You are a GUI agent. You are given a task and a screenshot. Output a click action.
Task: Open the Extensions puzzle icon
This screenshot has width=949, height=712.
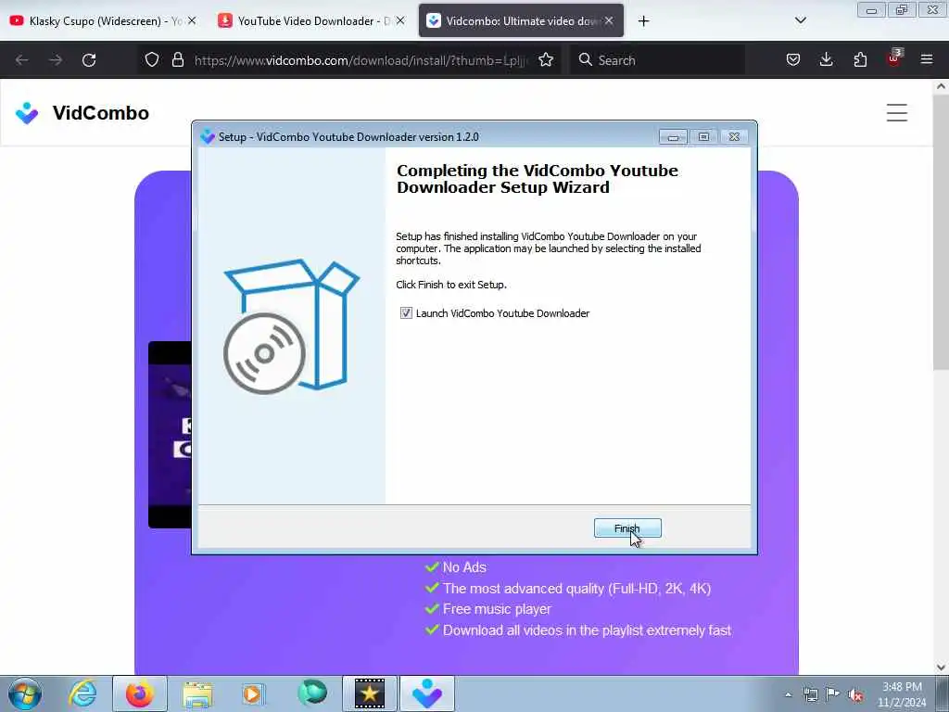click(x=860, y=59)
